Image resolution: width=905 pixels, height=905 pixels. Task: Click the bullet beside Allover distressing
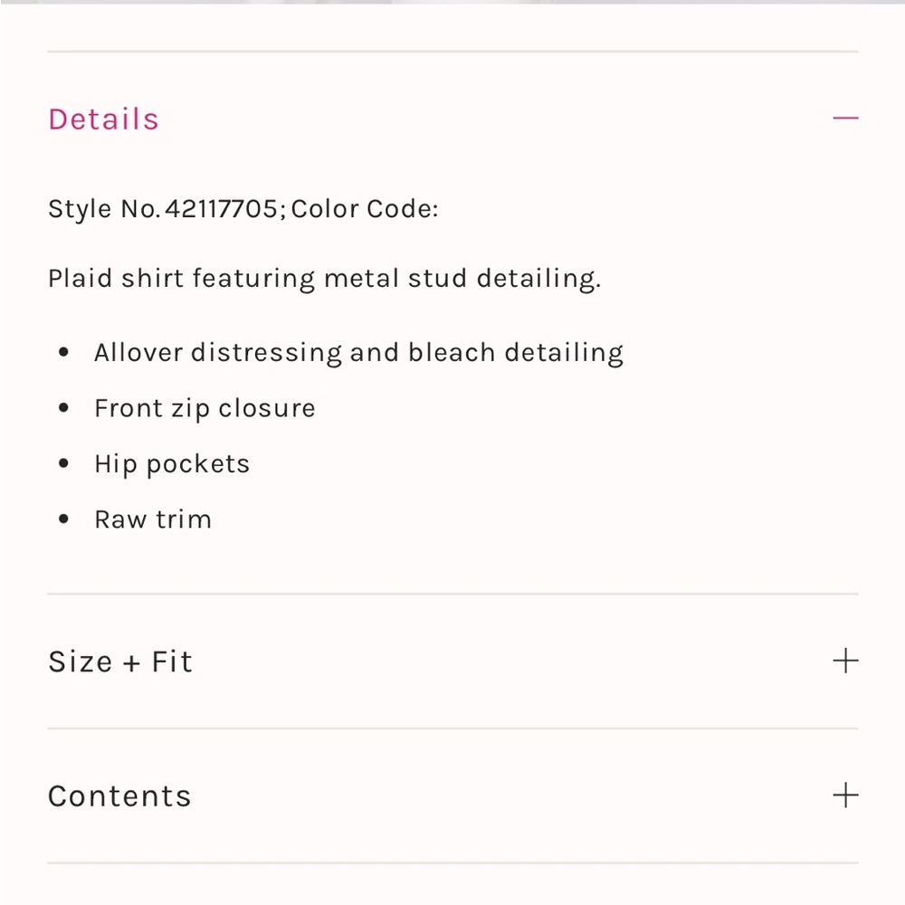[63, 352]
